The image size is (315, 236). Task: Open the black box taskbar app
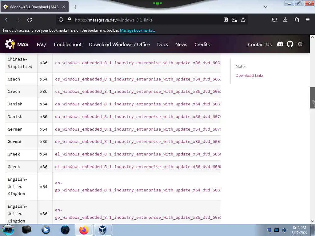coord(27,230)
